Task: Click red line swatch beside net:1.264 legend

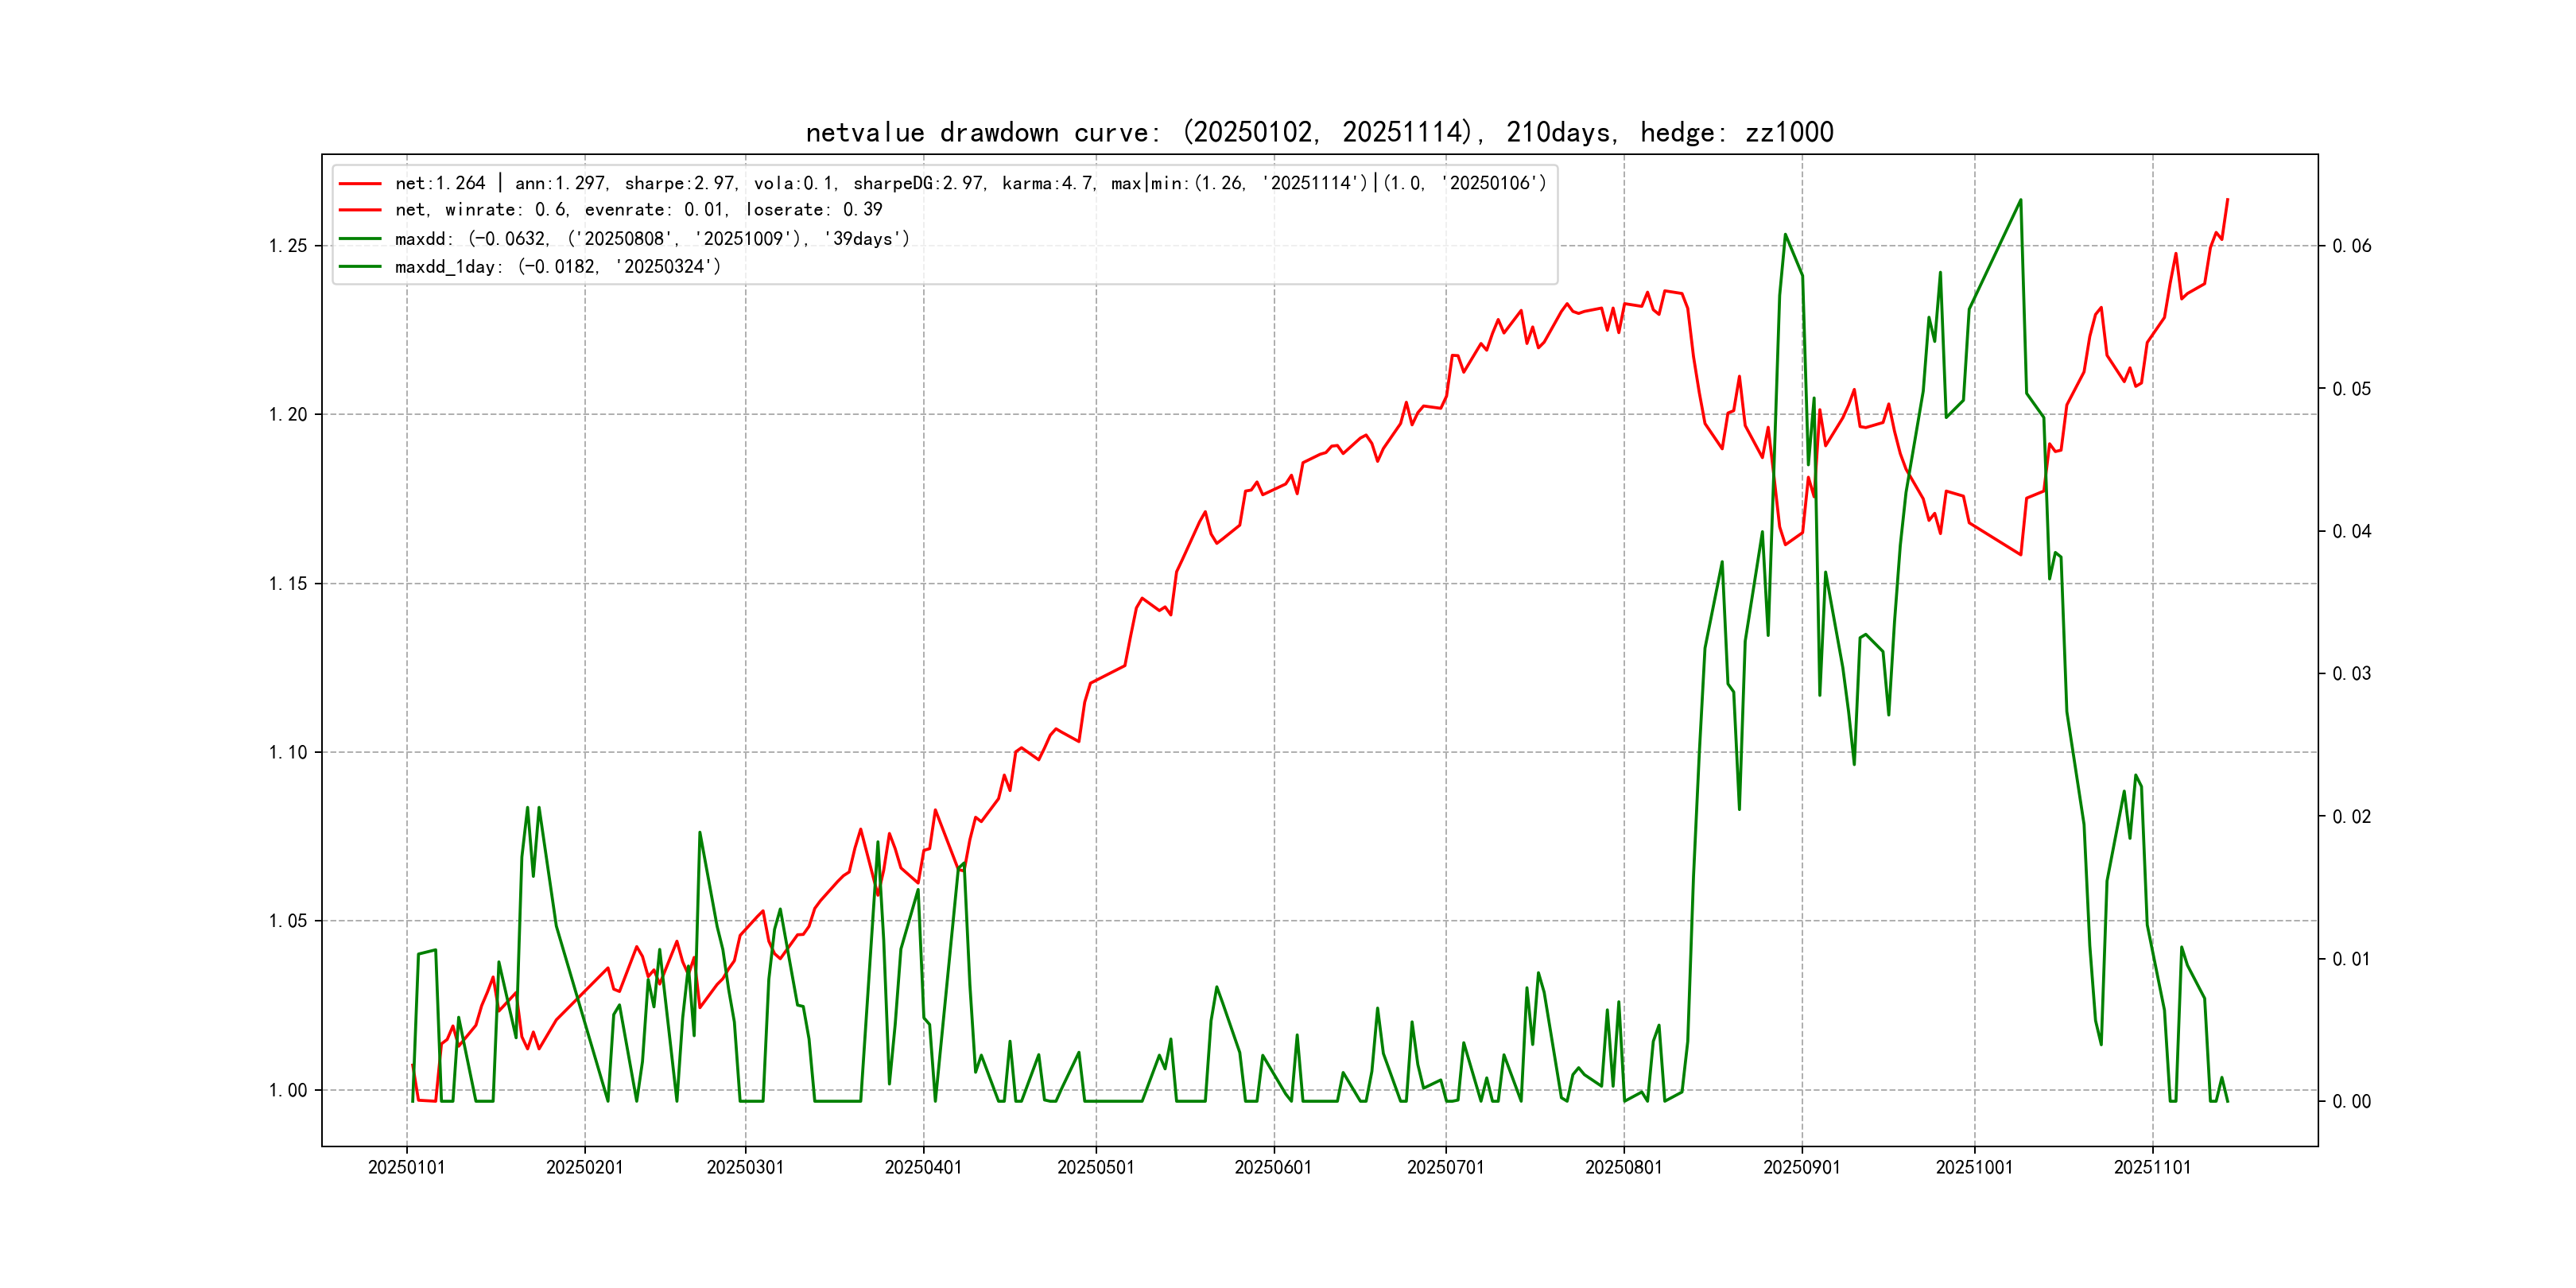Action: click(360, 184)
